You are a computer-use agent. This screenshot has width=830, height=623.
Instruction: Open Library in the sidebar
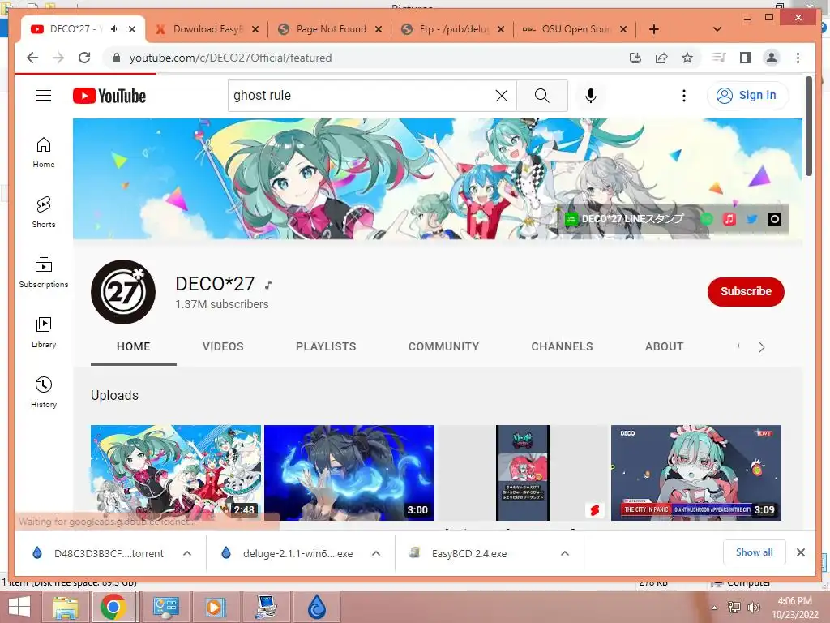click(x=44, y=332)
